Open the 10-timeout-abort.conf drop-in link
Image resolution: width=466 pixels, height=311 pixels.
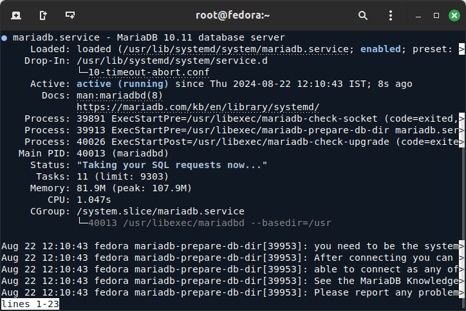click(149, 72)
